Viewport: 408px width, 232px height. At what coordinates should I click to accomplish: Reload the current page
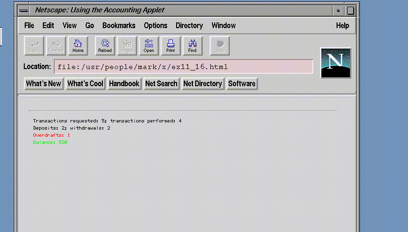[x=105, y=46]
